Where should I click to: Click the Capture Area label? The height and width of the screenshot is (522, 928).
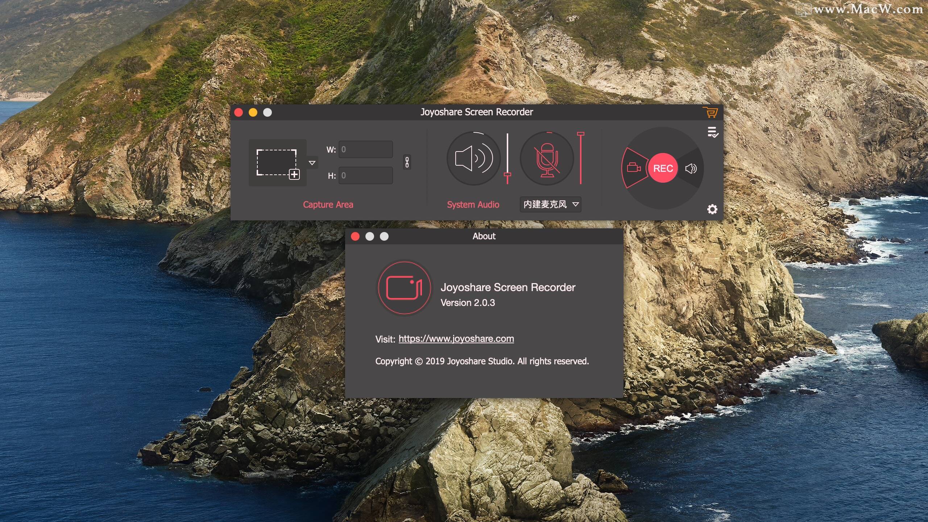(328, 205)
